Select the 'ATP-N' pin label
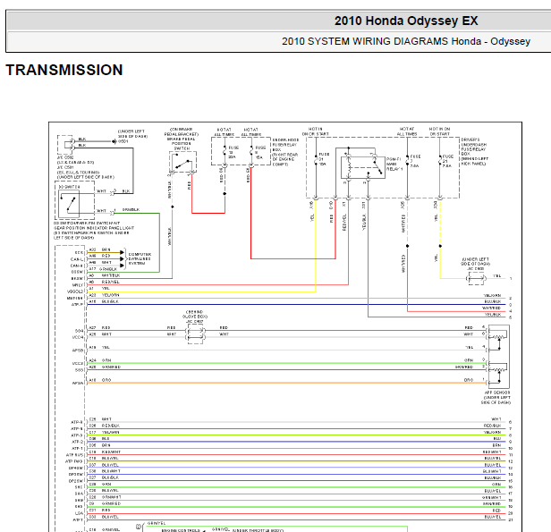The image size is (551, 532). point(77,429)
